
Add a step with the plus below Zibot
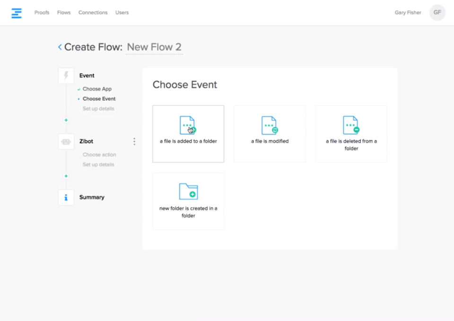point(66,176)
